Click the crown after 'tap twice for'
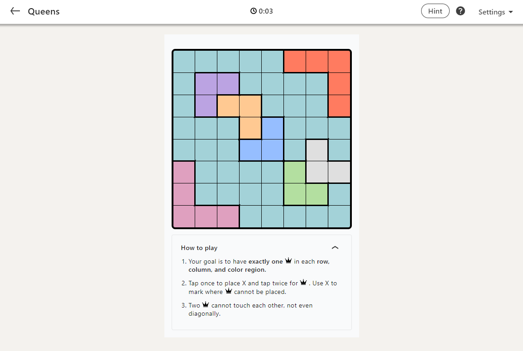Screen dimensions: 523x351 pos(303,282)
